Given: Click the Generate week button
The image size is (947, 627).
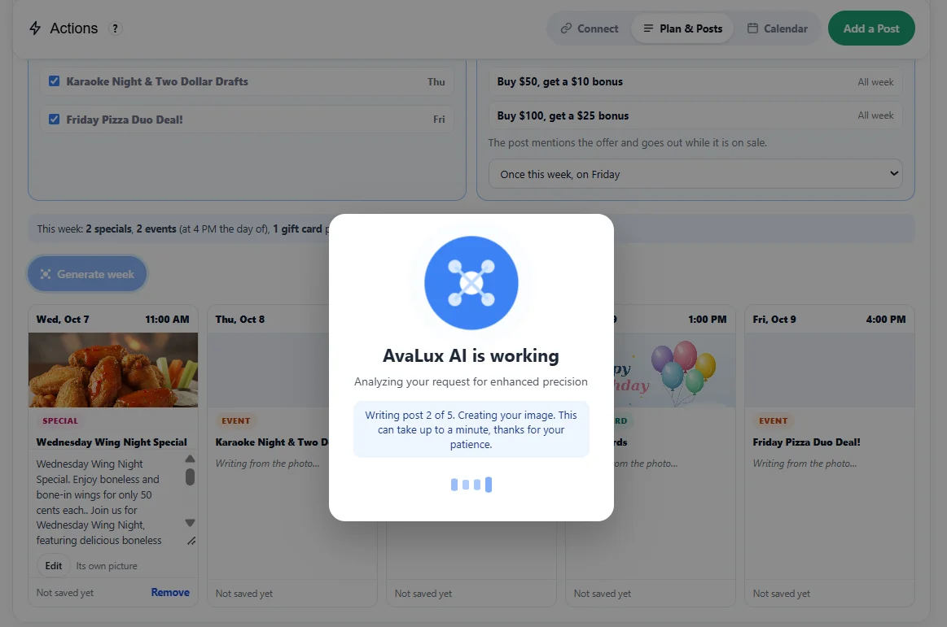Looking at the screenshot, I should (x=87, y=274).
